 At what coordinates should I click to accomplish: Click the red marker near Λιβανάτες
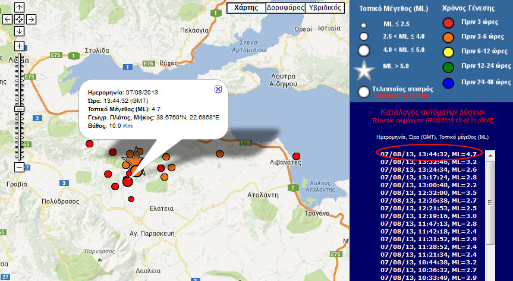(296, 156)
